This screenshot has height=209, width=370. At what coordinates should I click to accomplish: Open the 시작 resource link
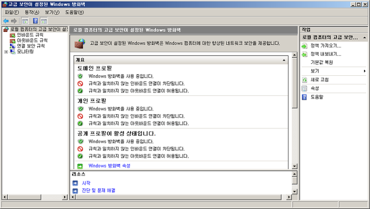(86, 183)
